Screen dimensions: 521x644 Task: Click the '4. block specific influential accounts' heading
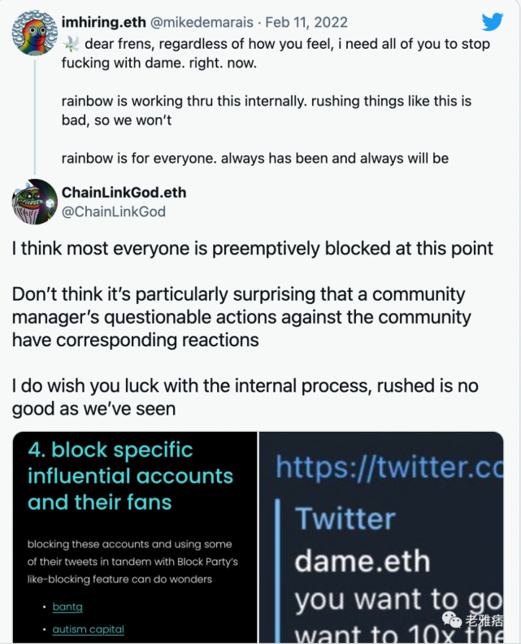pyautogui.click(x=131, y=476)
